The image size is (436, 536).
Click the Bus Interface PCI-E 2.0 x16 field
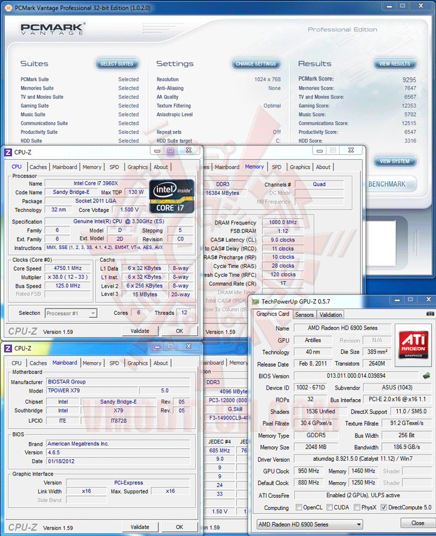tap(397, 399)
